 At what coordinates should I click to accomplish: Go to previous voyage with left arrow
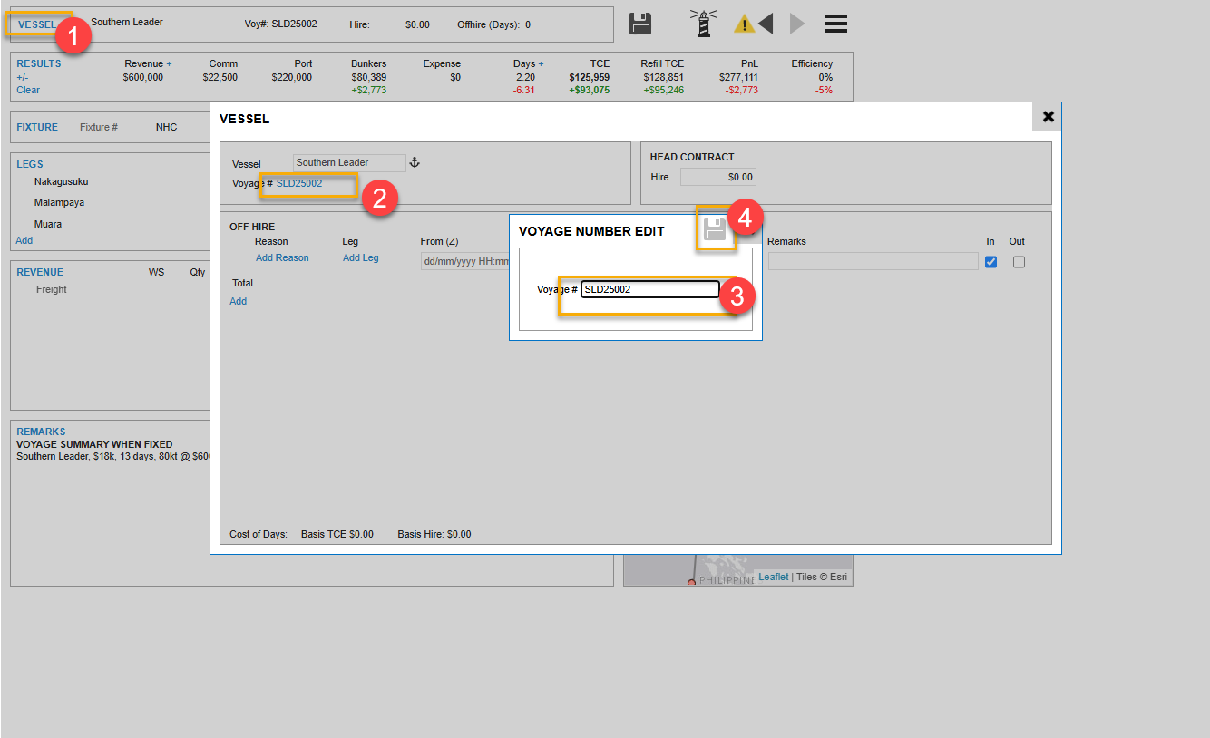click(766, 24)
